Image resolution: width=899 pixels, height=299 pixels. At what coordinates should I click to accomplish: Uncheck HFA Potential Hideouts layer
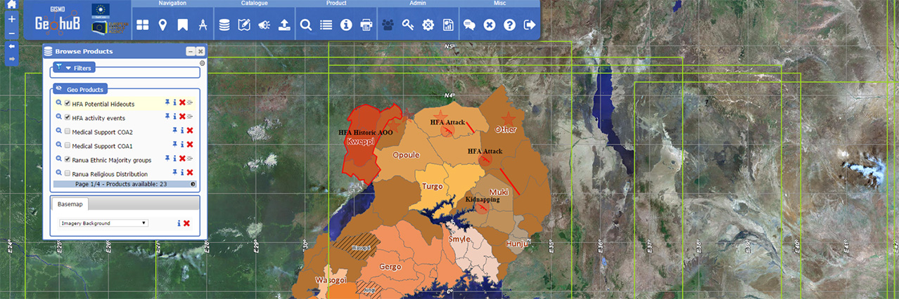tap(68, 104)
